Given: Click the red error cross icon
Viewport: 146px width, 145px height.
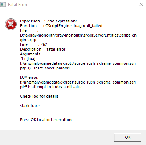Looking at the screenshot, I should 11,24.
